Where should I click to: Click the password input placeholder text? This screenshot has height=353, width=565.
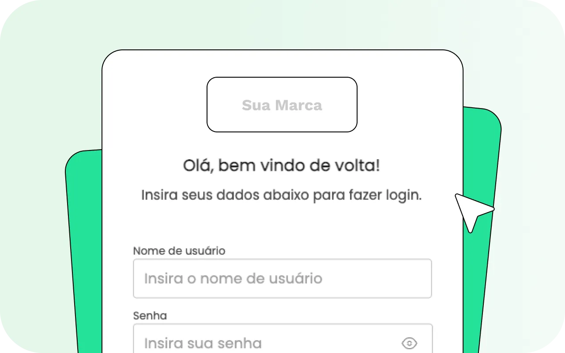pos(202,343)
